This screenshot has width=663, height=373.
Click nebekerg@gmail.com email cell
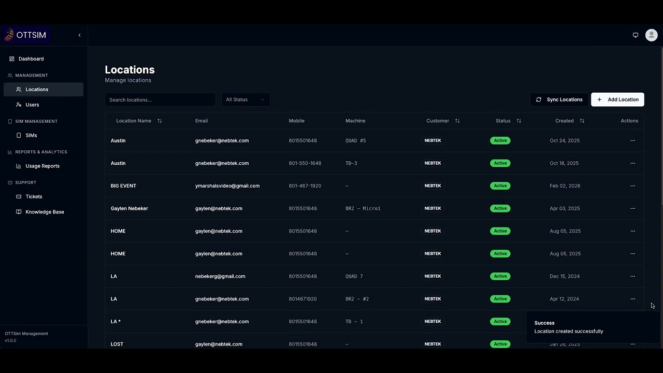pos(220,276)
